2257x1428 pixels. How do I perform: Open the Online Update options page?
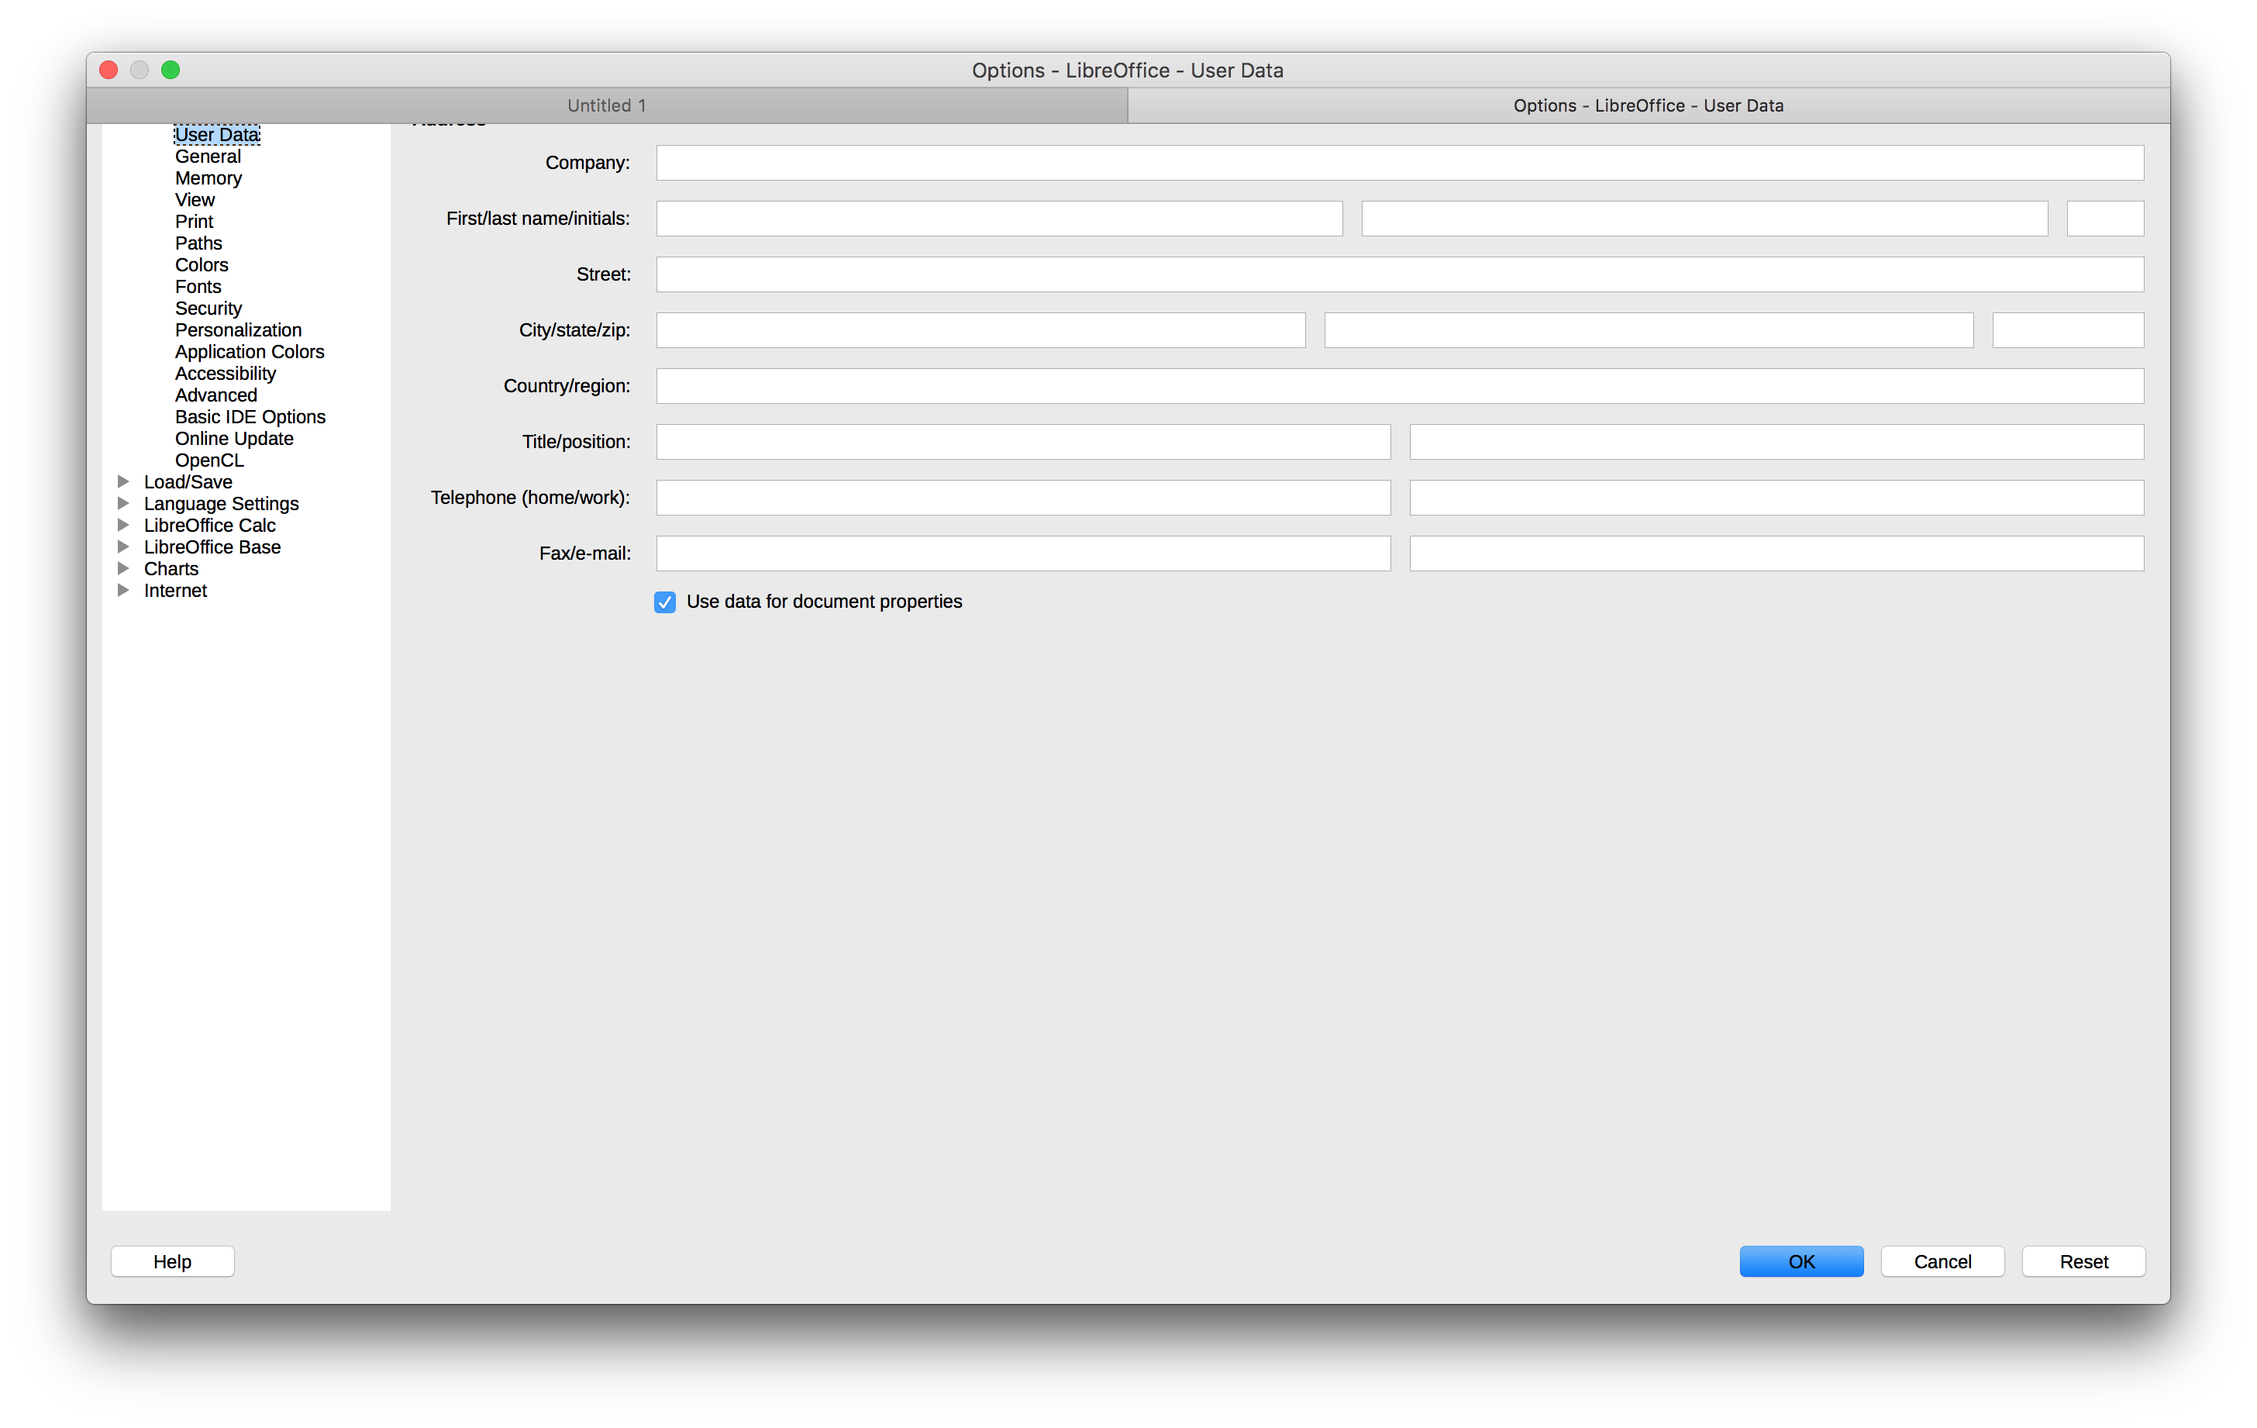point(234,439)
